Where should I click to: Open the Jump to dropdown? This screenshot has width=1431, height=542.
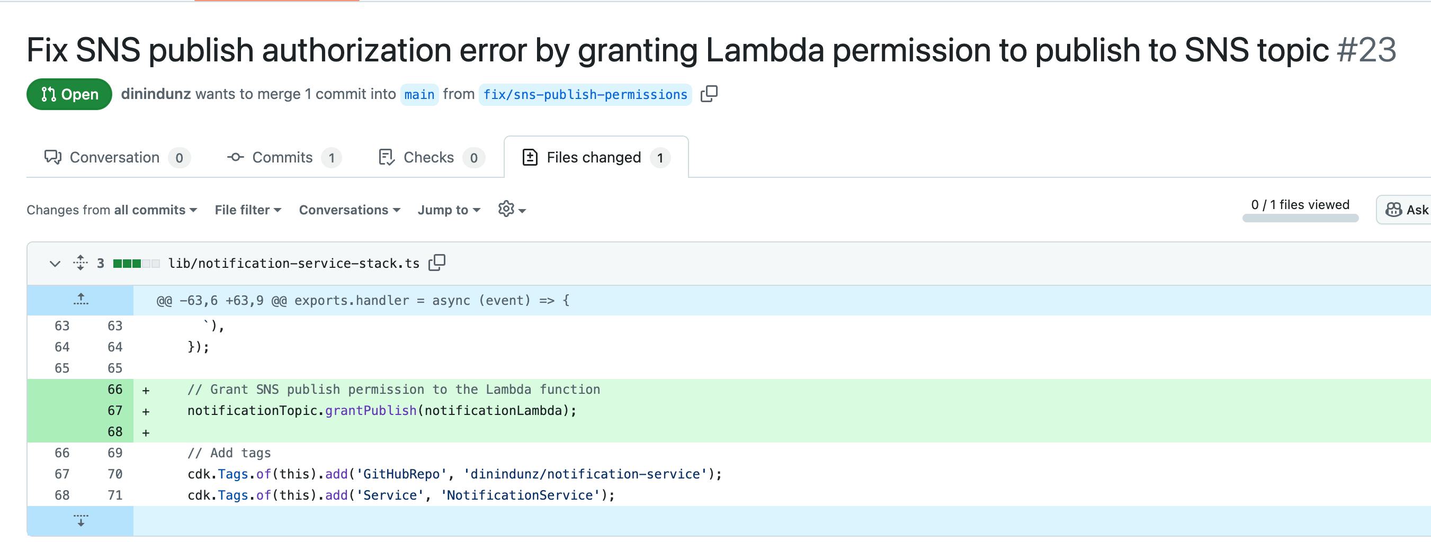[448, 210]
